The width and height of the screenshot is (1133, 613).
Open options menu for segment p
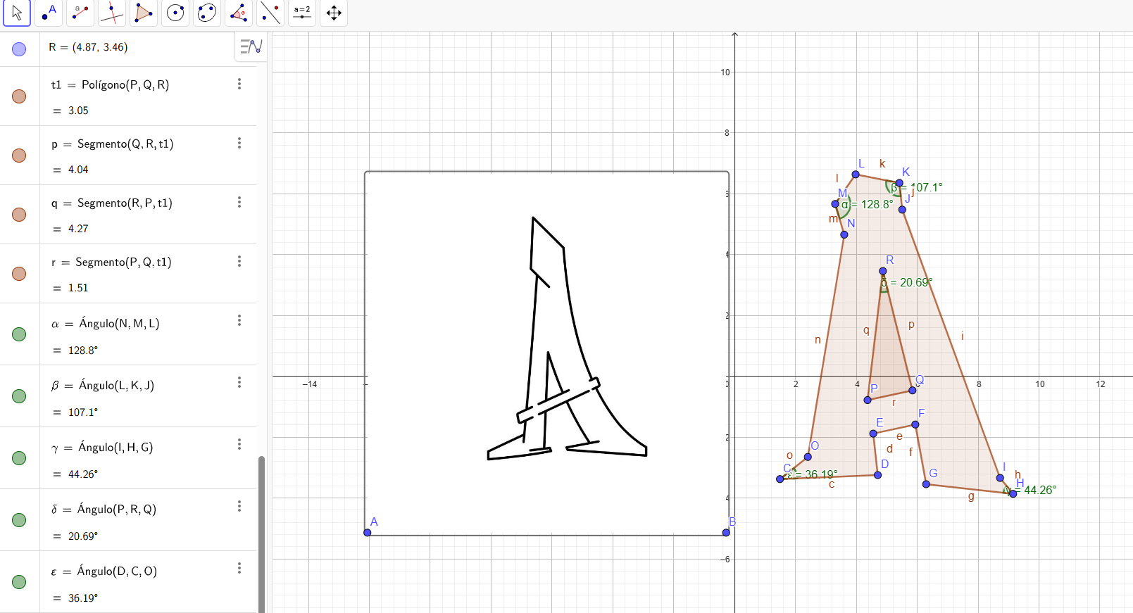(x=239, y=143)
